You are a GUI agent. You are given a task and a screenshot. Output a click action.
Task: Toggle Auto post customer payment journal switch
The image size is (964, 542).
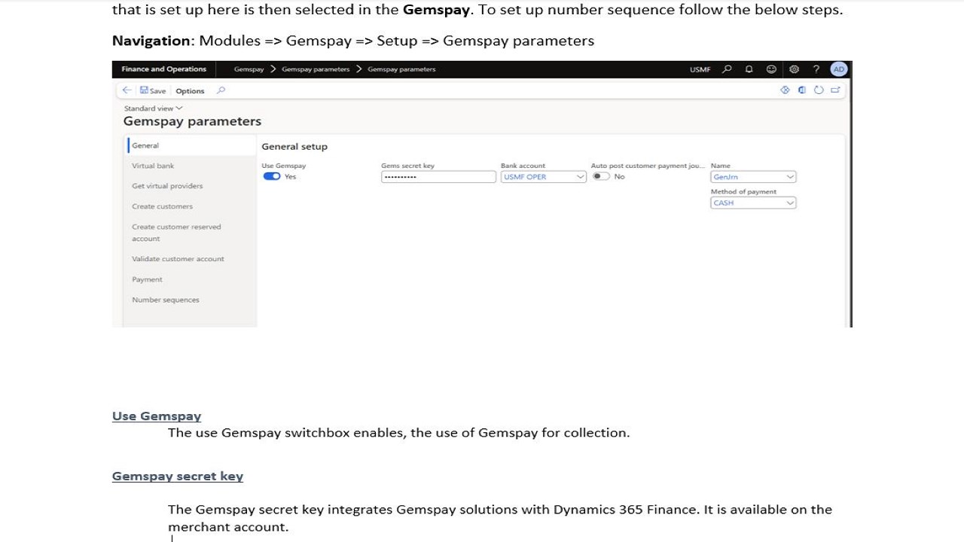(x=601, y=176)
